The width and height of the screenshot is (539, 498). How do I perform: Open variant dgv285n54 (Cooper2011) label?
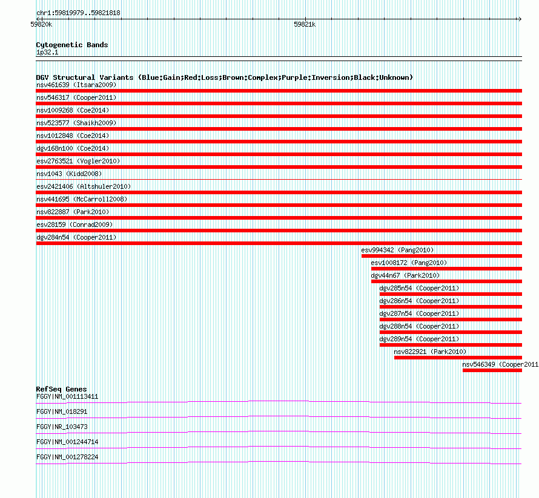(419, 288)
